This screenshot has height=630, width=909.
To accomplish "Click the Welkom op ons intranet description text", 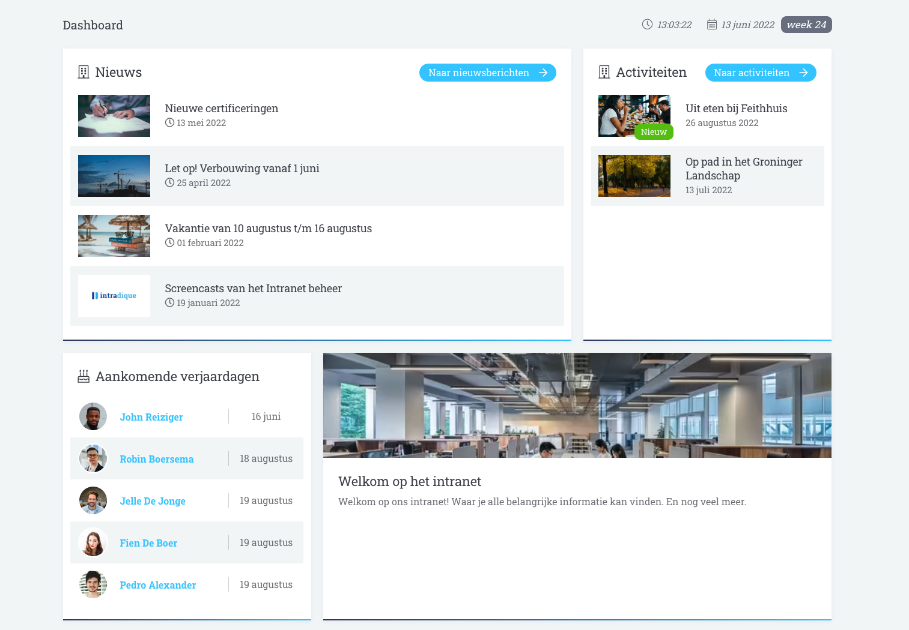I will pos(542,502).
